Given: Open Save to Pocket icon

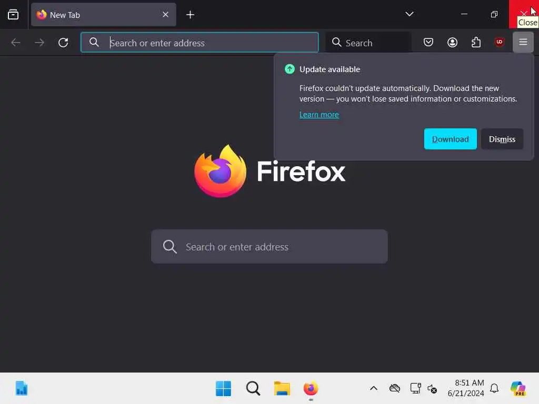Looking at the screenshot, I should [x=428, y=42].
